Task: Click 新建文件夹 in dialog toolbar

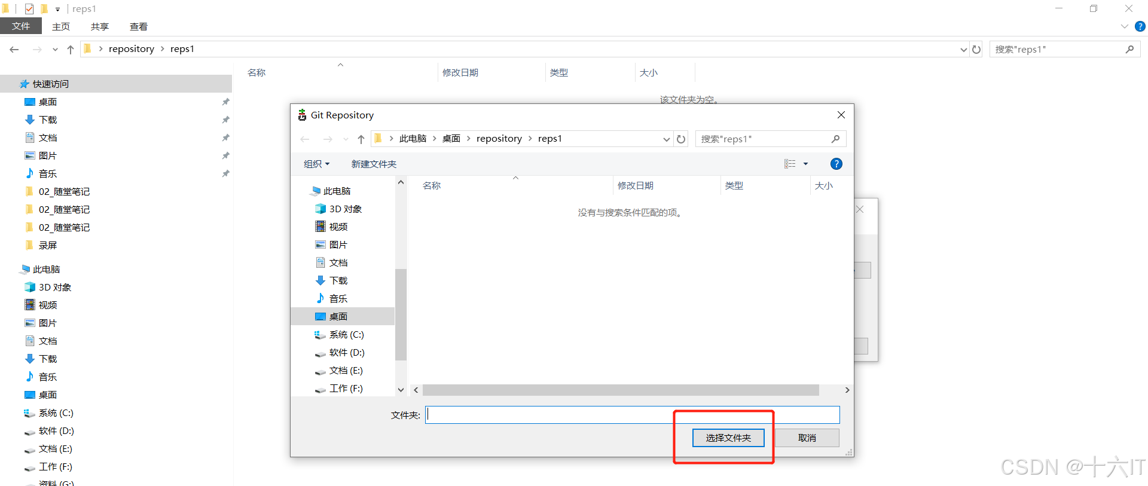Action: 374,164
